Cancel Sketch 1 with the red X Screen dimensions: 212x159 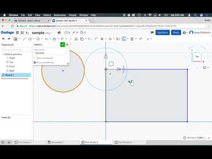[67, 45]
